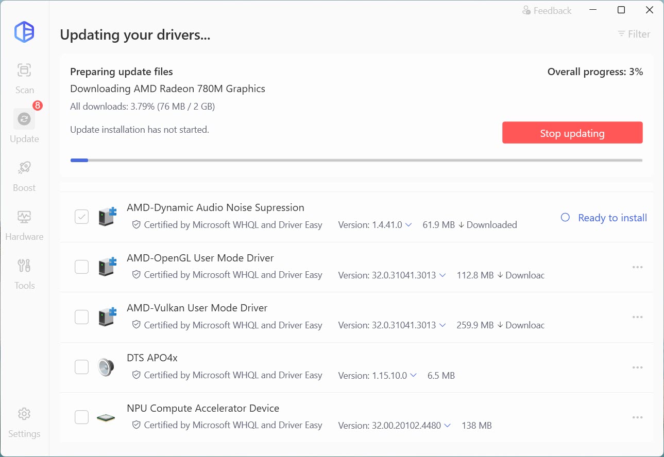Click the Ready to install radio indicator
664x457 pixels.
[x=565, y=218]
